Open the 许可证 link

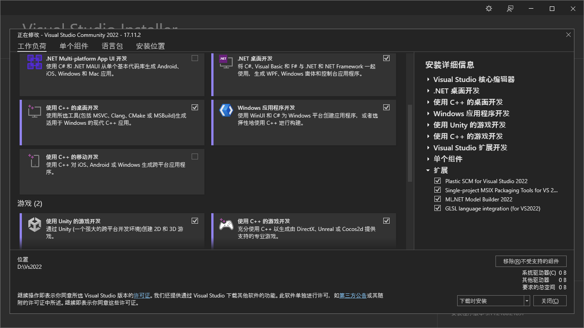pos(142,296)
